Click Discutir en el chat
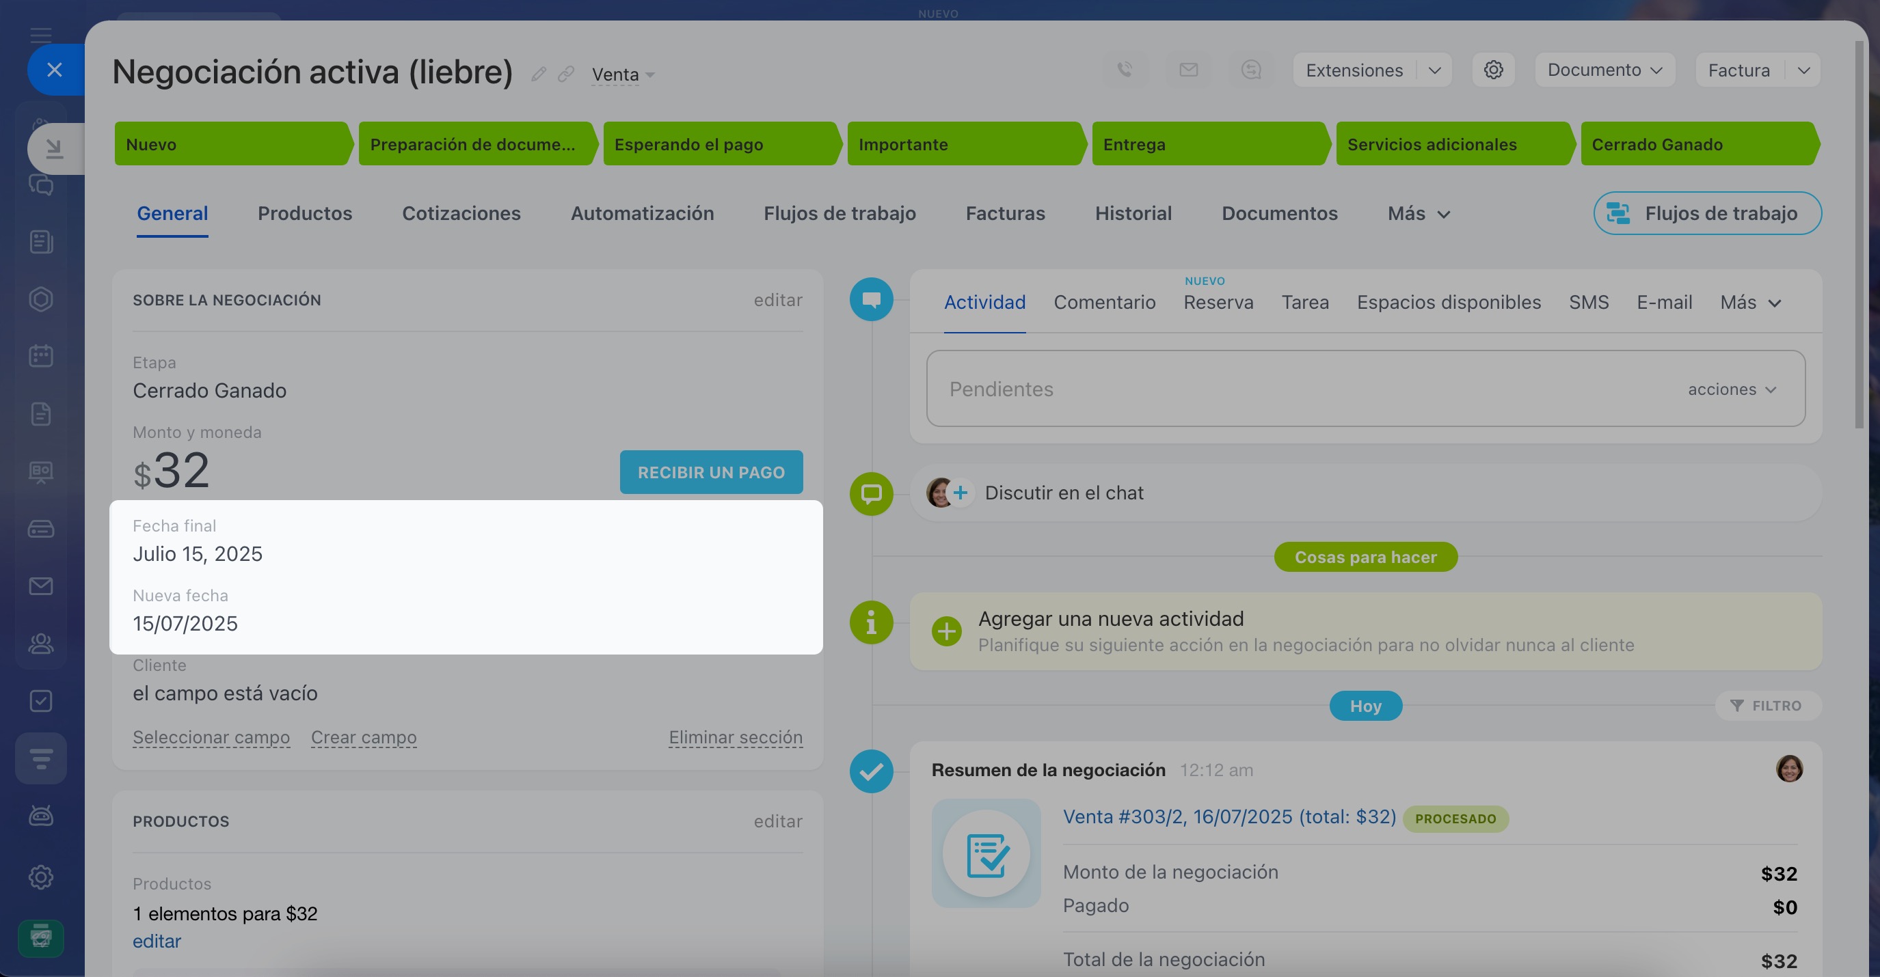1880x977 pixels. pos(1064,493)
